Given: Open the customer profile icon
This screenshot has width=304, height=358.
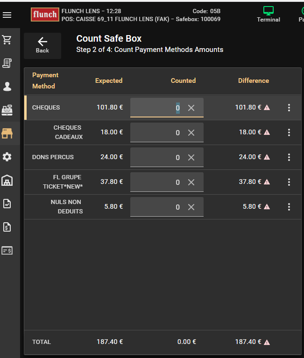Looking at the screenshot, I should click(7, 87).
